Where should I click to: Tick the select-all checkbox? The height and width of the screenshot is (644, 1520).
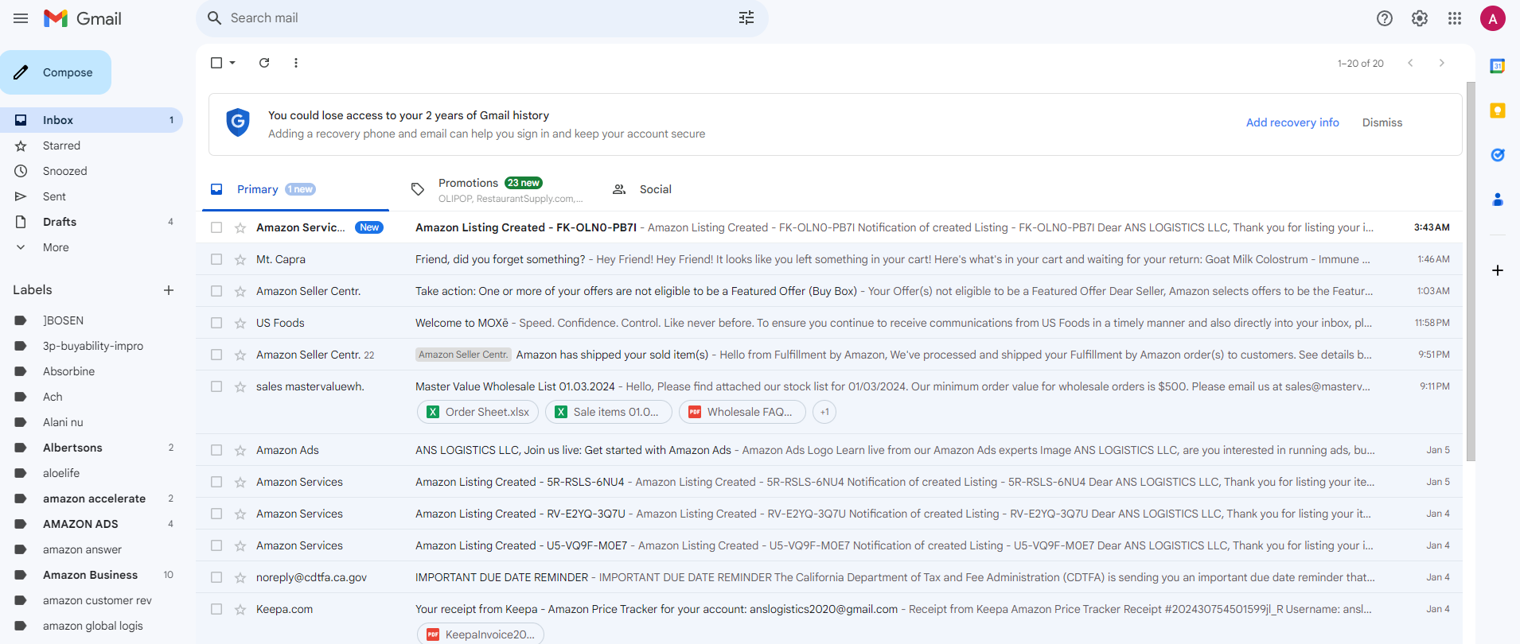click(x=216, y=63)
